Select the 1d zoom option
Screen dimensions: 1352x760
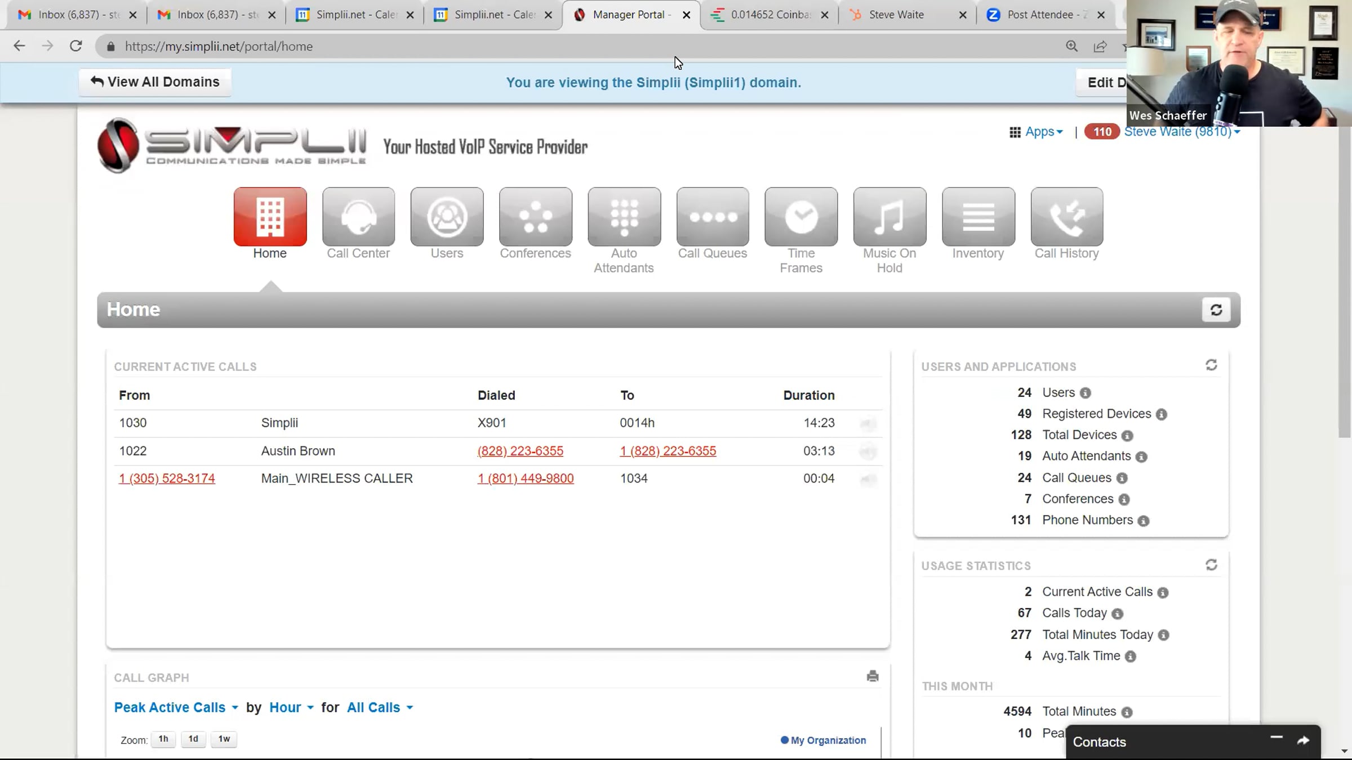point(193,739)
